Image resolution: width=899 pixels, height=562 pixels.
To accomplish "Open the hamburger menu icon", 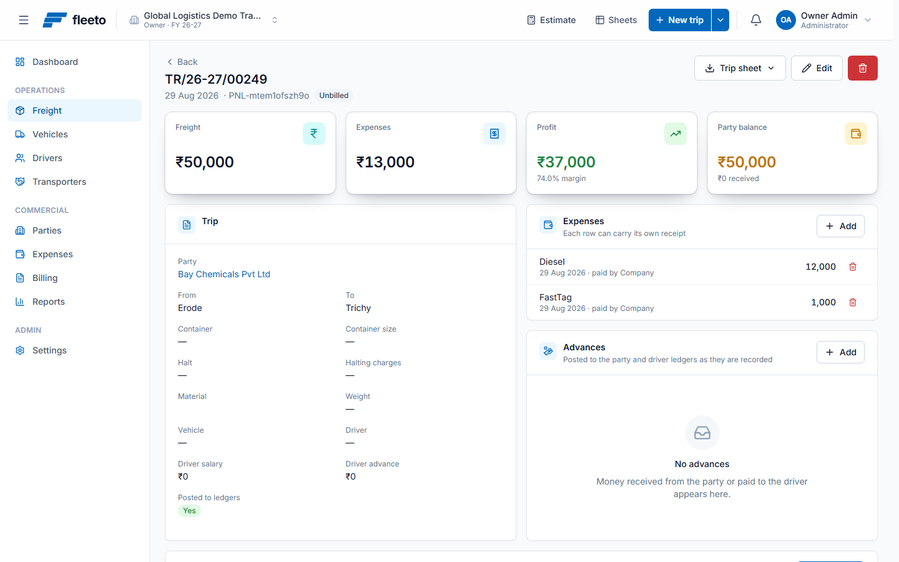I will point(24,20).
